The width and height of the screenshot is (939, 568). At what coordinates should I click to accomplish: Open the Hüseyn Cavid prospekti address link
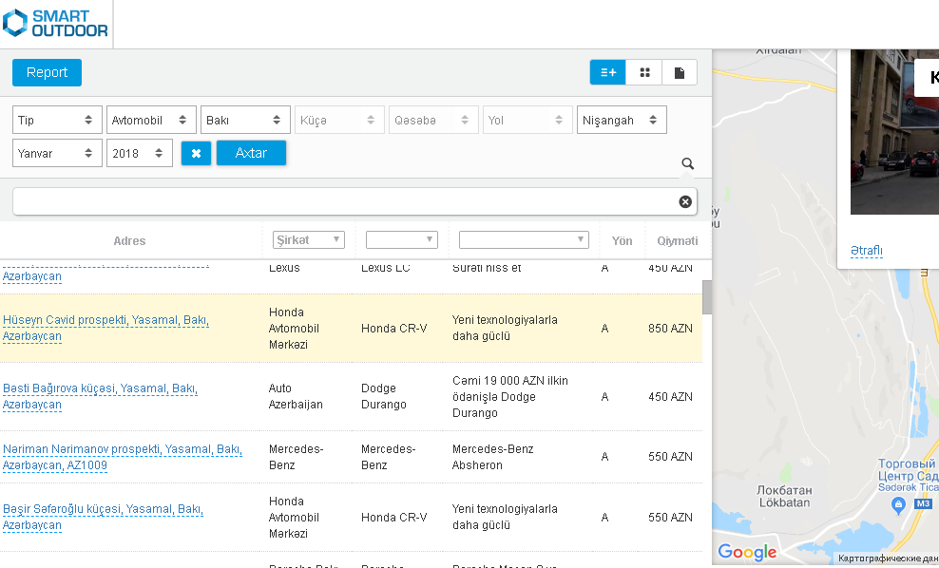[105, 328]
